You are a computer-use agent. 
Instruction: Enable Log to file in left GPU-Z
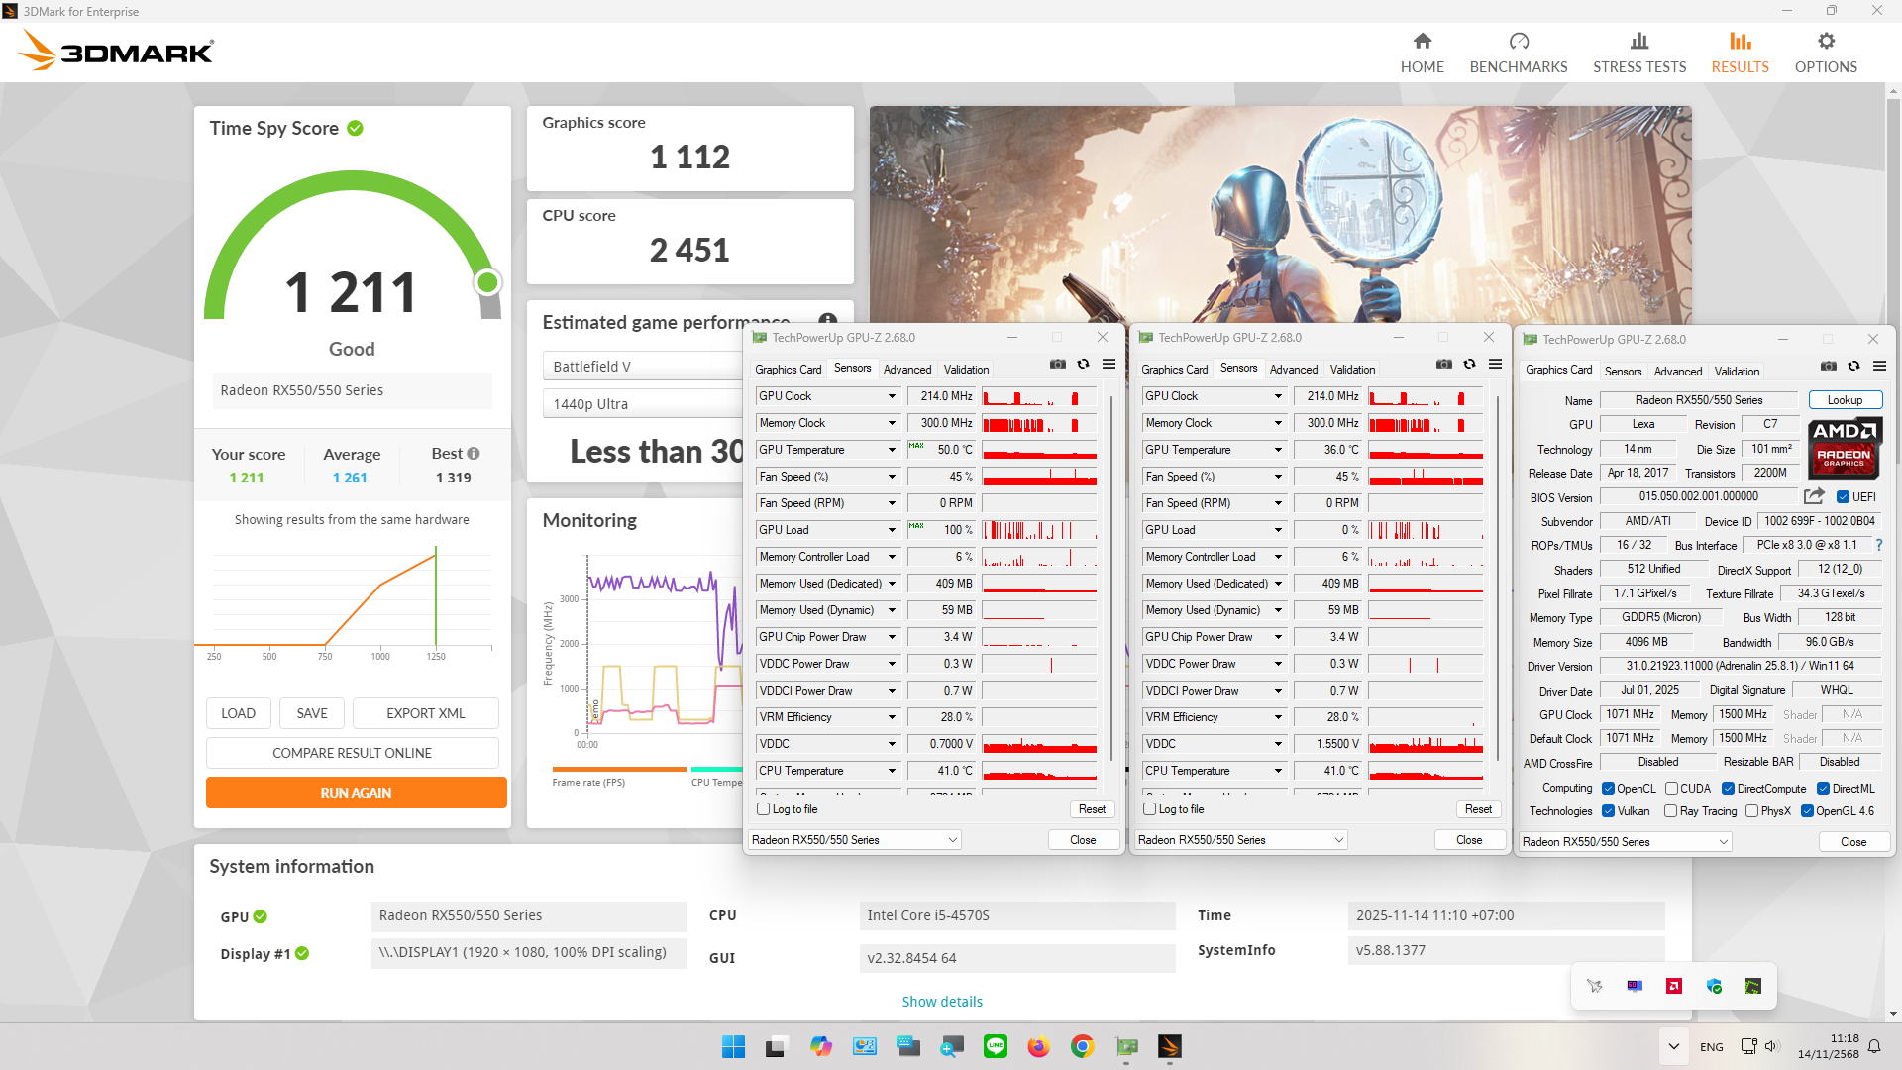tap(764, 809)
